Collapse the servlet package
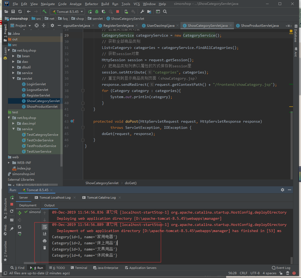 pos(14,78)
